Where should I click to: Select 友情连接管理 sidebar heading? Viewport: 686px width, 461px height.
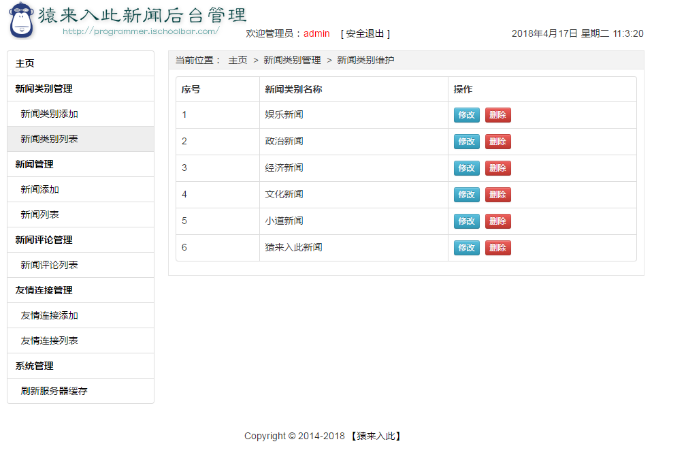[80, 290]
